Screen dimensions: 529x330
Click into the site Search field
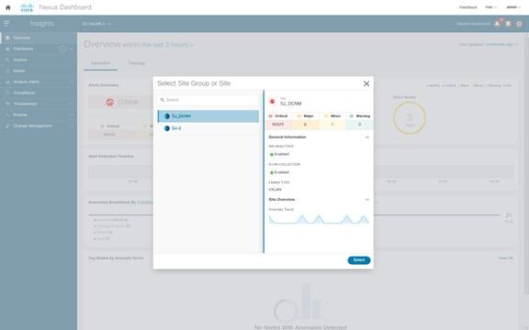pyautogui.click(x=208, y=100)
